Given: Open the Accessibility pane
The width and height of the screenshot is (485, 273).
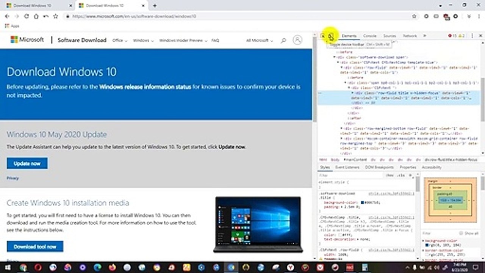Looking at the screenshot, I should tap(431, 167).
